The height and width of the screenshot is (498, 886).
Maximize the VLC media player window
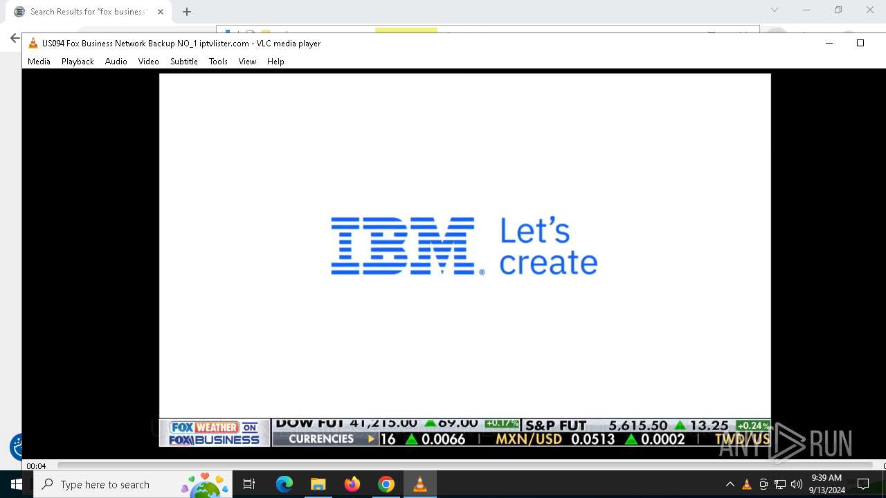[x=860, y=43]
